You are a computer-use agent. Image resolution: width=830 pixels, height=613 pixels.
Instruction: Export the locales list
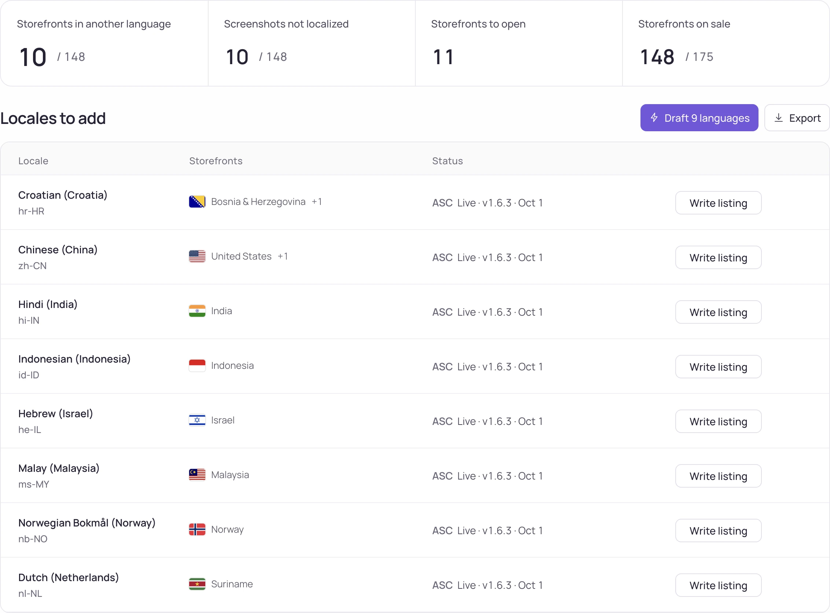[797, 118]
